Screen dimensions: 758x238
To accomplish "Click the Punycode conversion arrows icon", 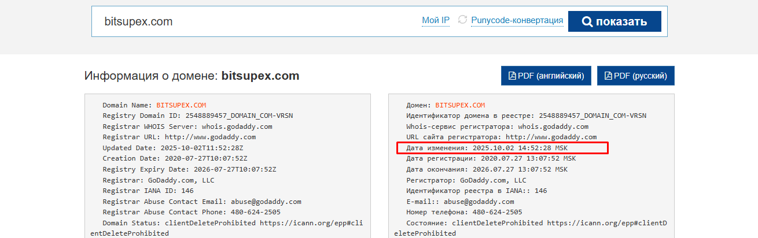I will (x=462, y=20).
